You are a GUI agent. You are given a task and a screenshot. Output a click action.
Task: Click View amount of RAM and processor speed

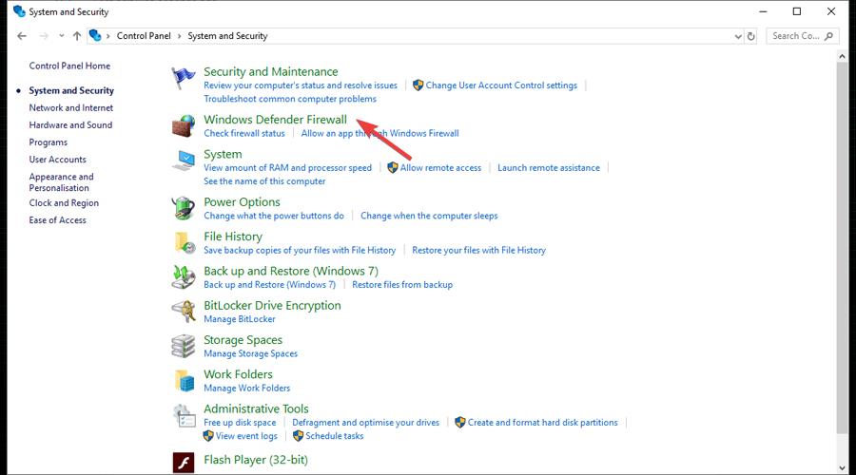(x=287, y=167)
